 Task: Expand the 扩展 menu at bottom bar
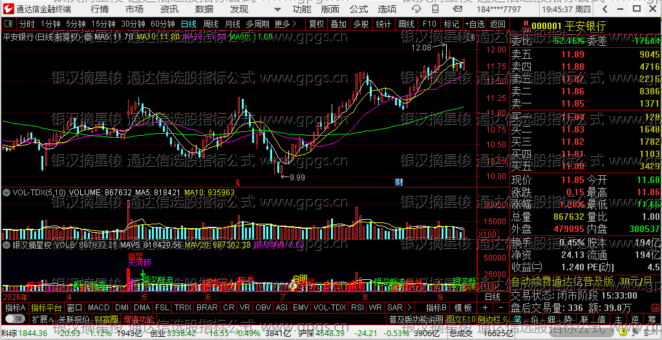(x=43, y=319)
